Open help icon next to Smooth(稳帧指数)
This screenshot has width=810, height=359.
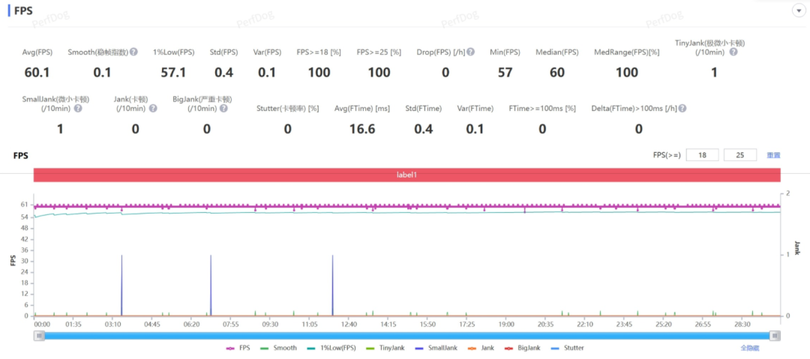click(133, 52)
